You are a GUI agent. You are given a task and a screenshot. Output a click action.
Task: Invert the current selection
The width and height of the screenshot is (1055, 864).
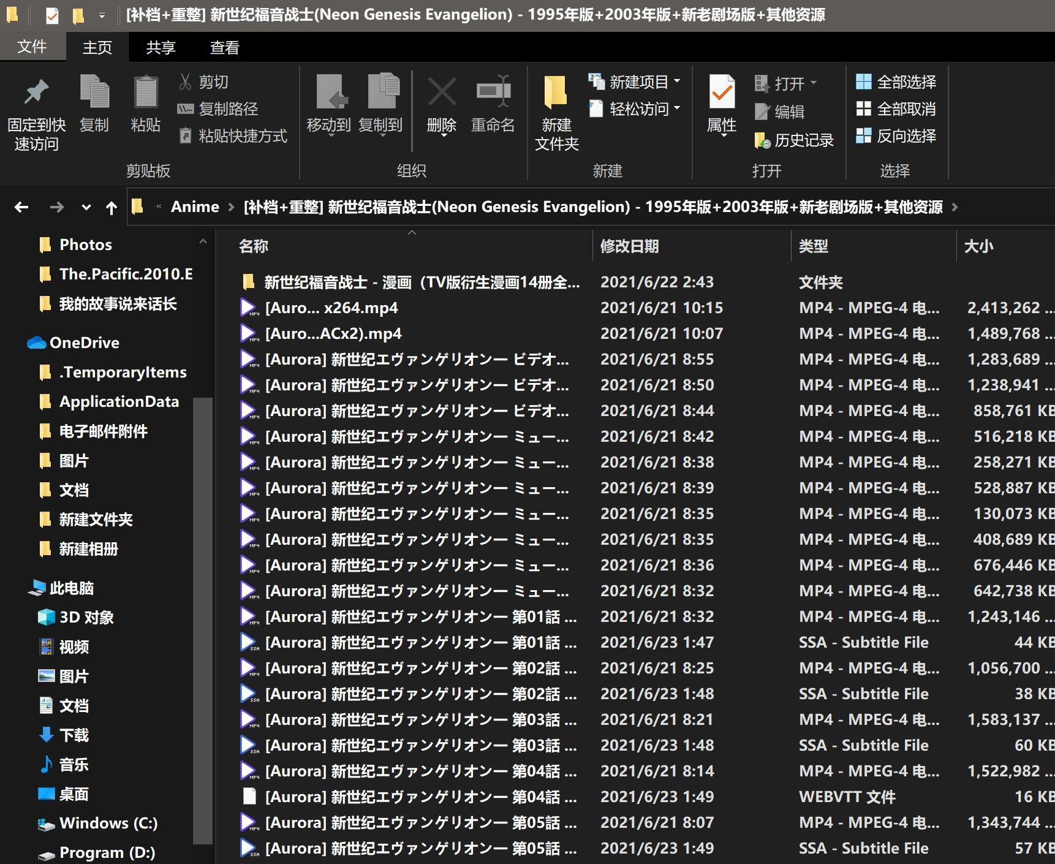coord(896,135)
